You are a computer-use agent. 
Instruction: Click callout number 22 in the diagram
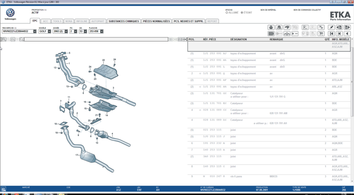coord(103,60)
